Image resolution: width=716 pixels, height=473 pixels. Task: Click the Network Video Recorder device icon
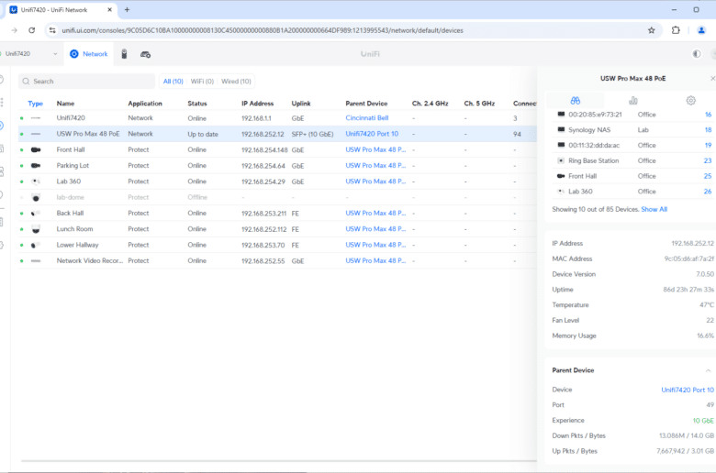click(36, 261)
